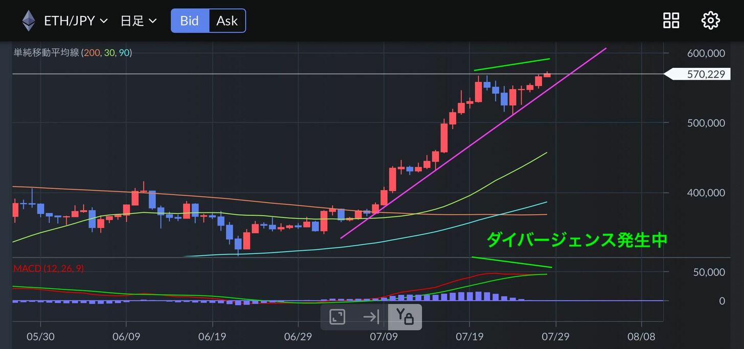The height and width of the screenshot is (349, 744).
Task: Click the MACD (12, 26, 9) label
Action: [x=49, y=268]
